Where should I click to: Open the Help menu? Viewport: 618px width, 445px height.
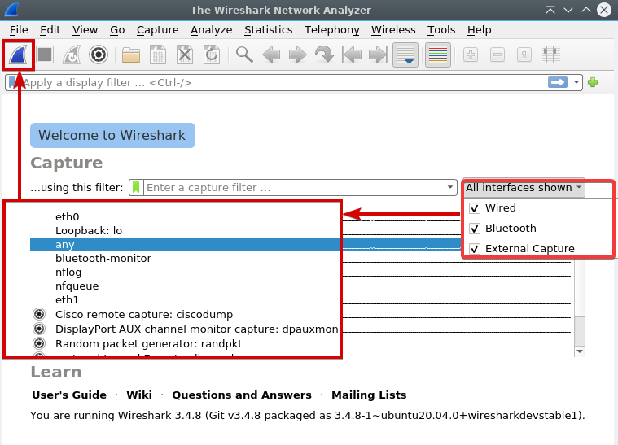(480, 30)
